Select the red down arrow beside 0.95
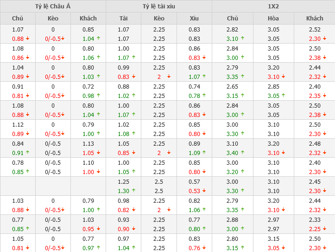 [x=98, y=229]
